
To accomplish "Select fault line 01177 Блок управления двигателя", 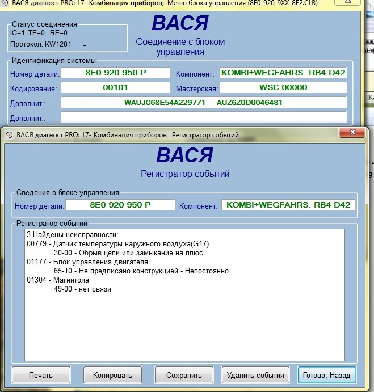I will pos(87,262).
